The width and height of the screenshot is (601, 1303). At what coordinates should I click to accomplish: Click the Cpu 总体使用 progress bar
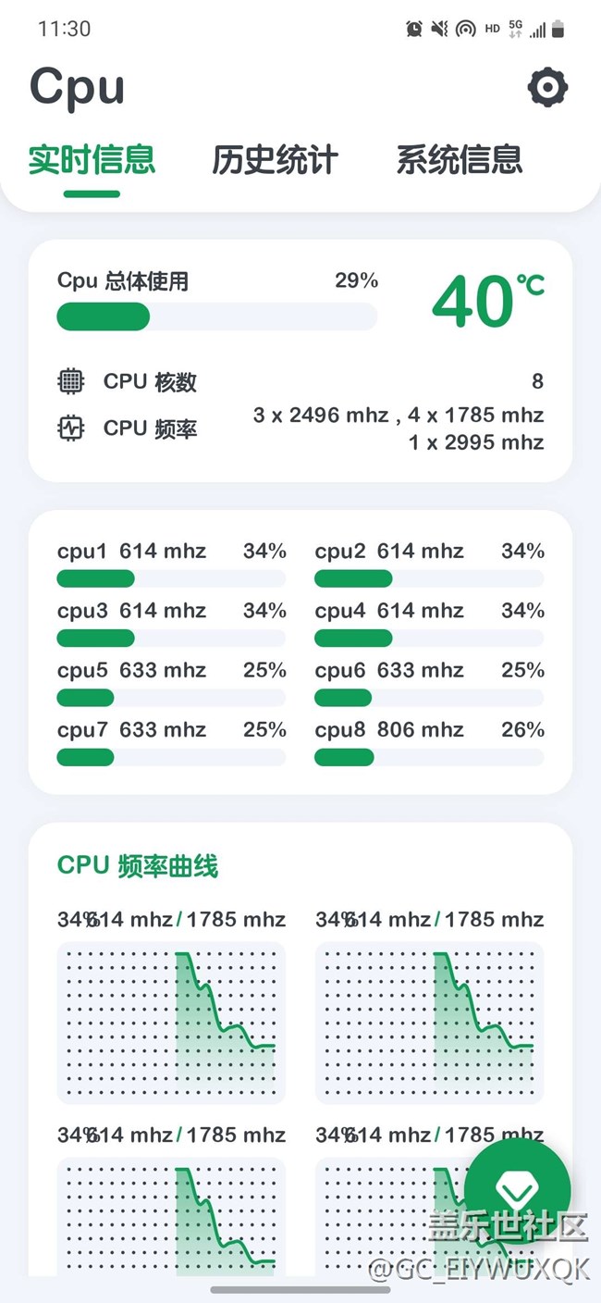tap(216, 316)
